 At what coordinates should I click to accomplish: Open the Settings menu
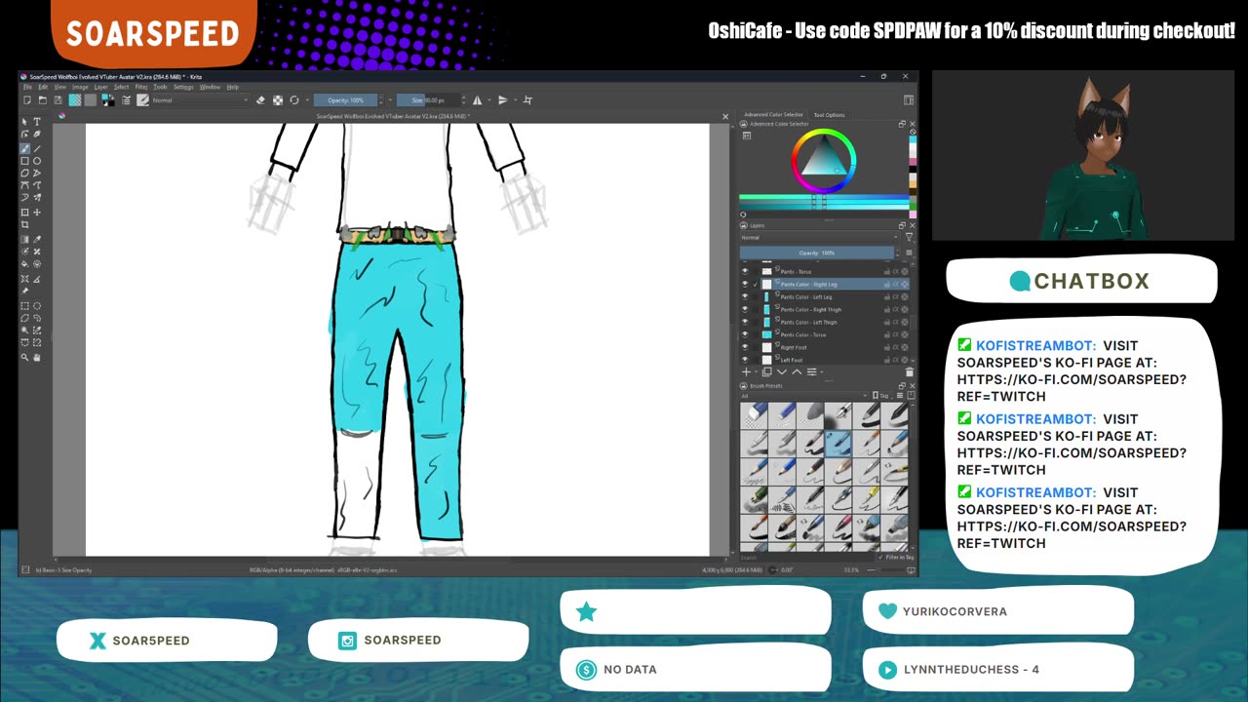(x=183, y=87)
